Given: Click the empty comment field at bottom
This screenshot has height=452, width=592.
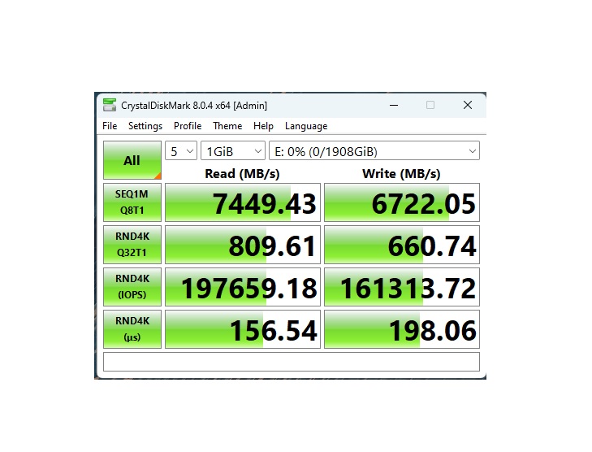Looking at the screenshot, I should [292, 362].
